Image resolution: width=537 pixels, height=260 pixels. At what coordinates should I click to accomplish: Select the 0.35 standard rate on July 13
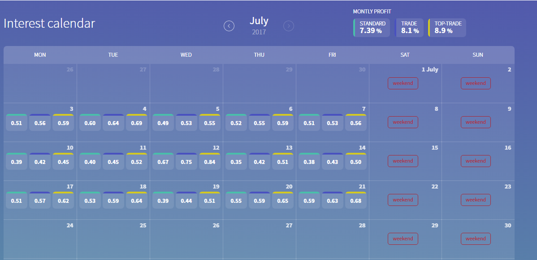[x=236, y=162]
